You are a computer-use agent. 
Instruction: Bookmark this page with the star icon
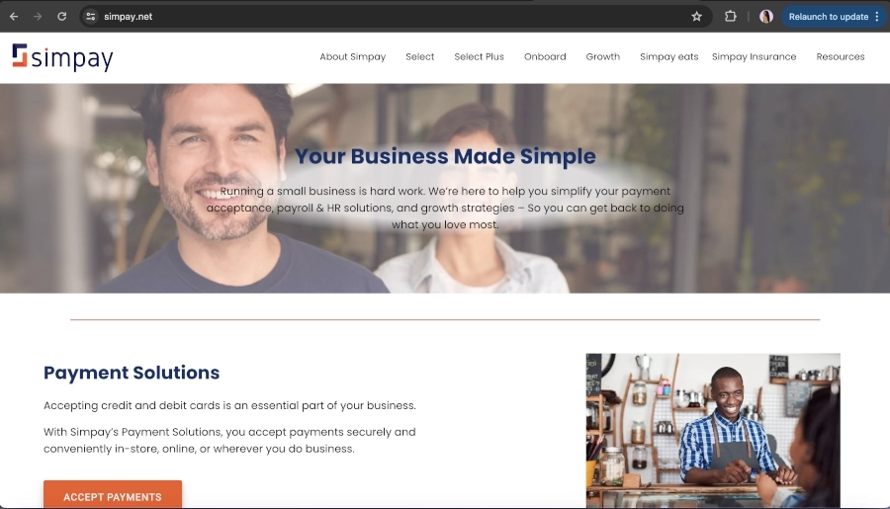tap(696, 17)
